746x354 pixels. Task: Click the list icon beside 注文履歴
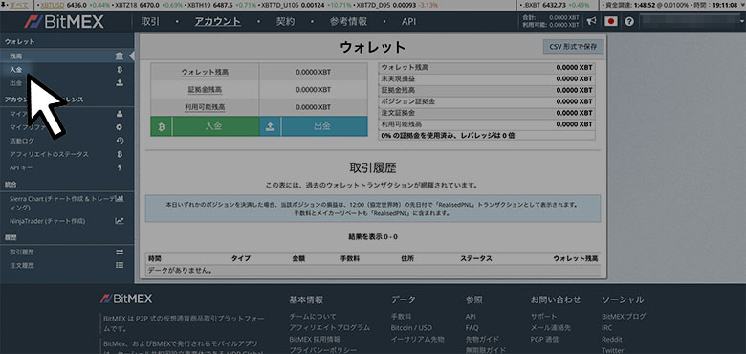point(120,265)
